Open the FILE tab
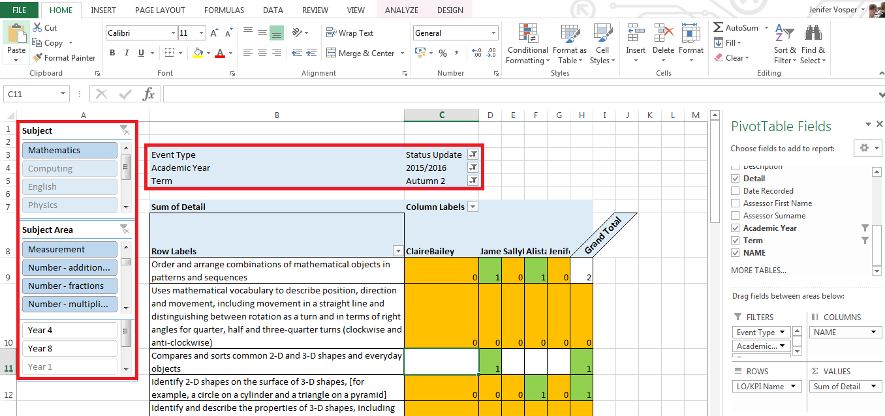885x416 pixels. pos(20,10)
